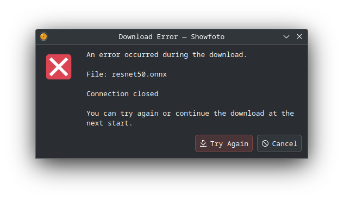The height and width of the screenshot is (201, 344).
Task: Click the Showfoto app icon in title bar
Action: click(43, 36)
